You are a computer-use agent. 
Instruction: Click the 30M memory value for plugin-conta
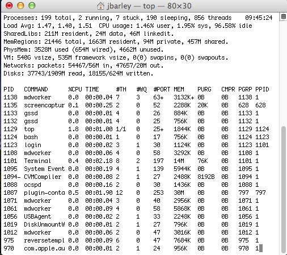pos(179,193)
